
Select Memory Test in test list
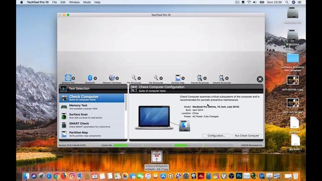tap(92, 107)
